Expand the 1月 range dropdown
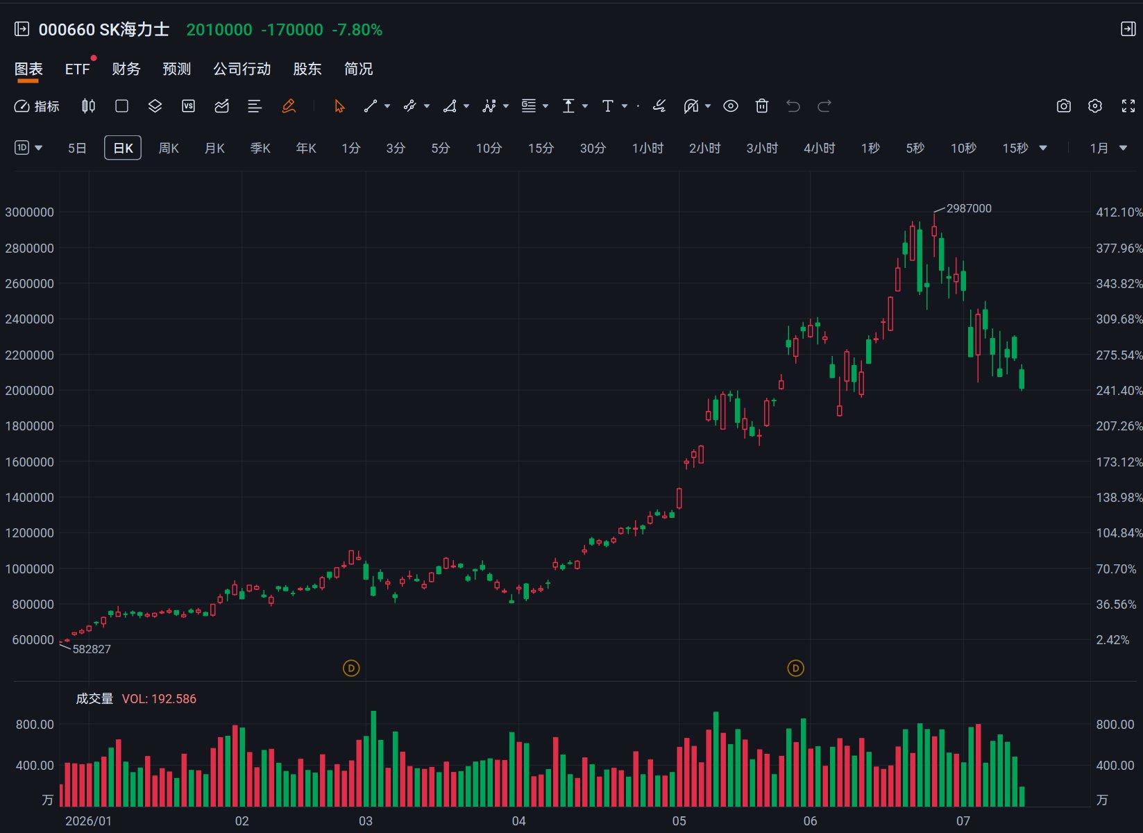This screenshot has height=833, width=1143. point(1108,148)
